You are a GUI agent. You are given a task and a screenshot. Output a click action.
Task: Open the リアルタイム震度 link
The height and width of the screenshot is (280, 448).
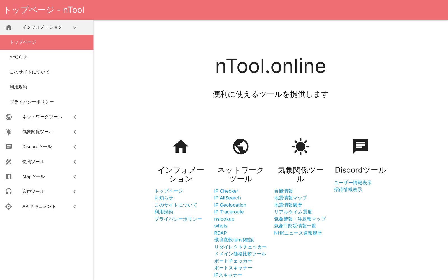(x=293, y=212)
